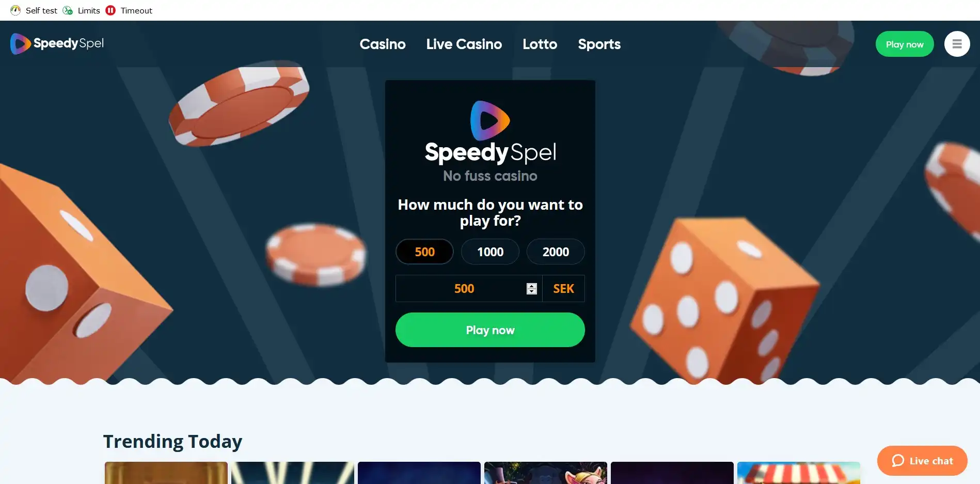The width and height of the screenshot is (980, 484).
Task: Go to the Sports section
Action: click(599, 44)
